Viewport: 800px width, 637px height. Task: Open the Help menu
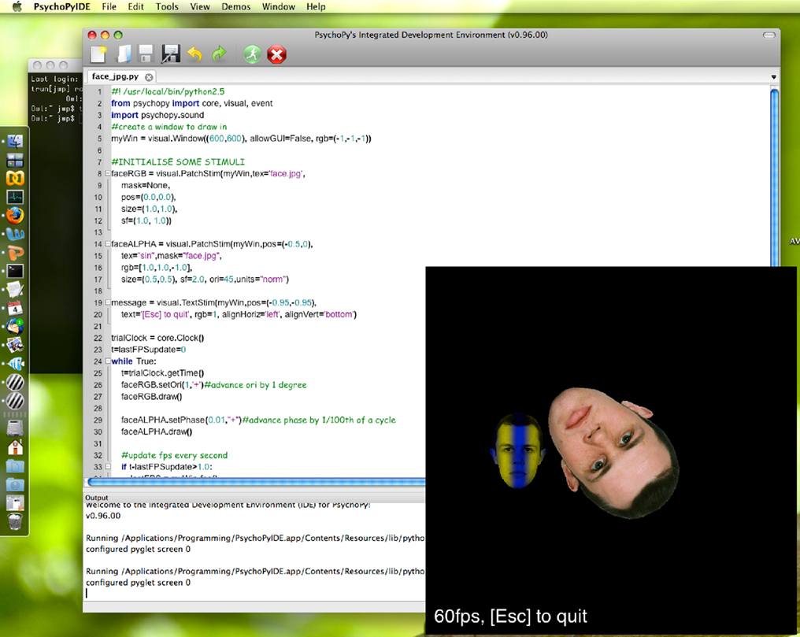(x=316, y=6)
